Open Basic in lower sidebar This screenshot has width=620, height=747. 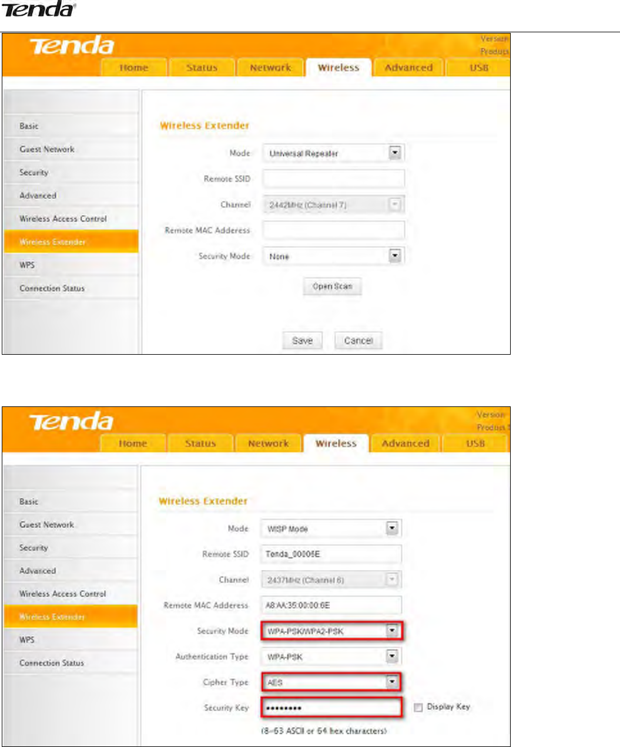coord(71,502)
